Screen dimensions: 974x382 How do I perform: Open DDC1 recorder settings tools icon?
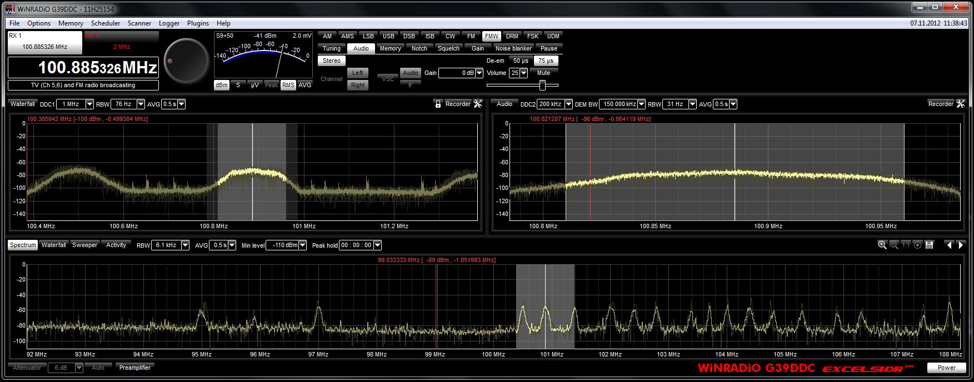coord(478,104)
